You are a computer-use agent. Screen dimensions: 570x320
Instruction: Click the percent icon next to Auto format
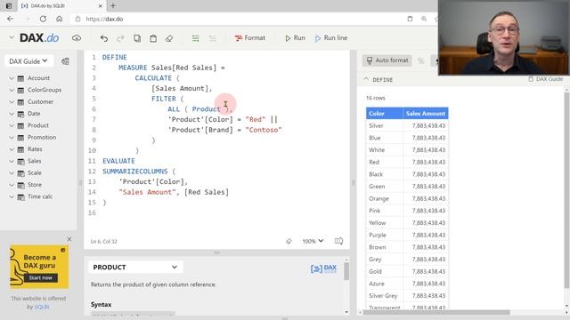[x=420, y=60]
